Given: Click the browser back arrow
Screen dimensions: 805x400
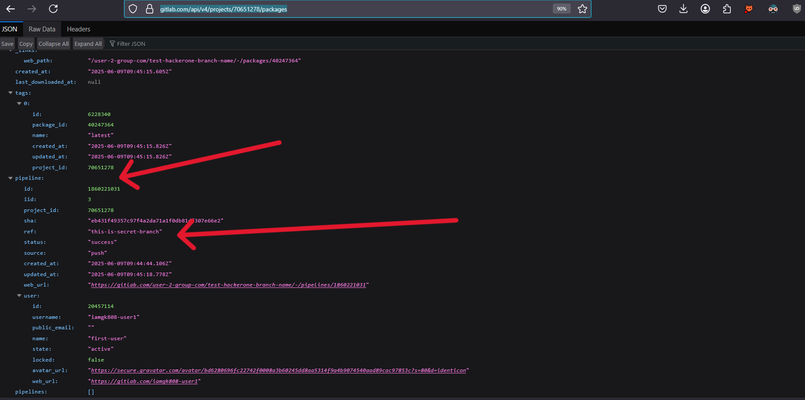Looking at the screenshot, I should [x=10, y=9].
